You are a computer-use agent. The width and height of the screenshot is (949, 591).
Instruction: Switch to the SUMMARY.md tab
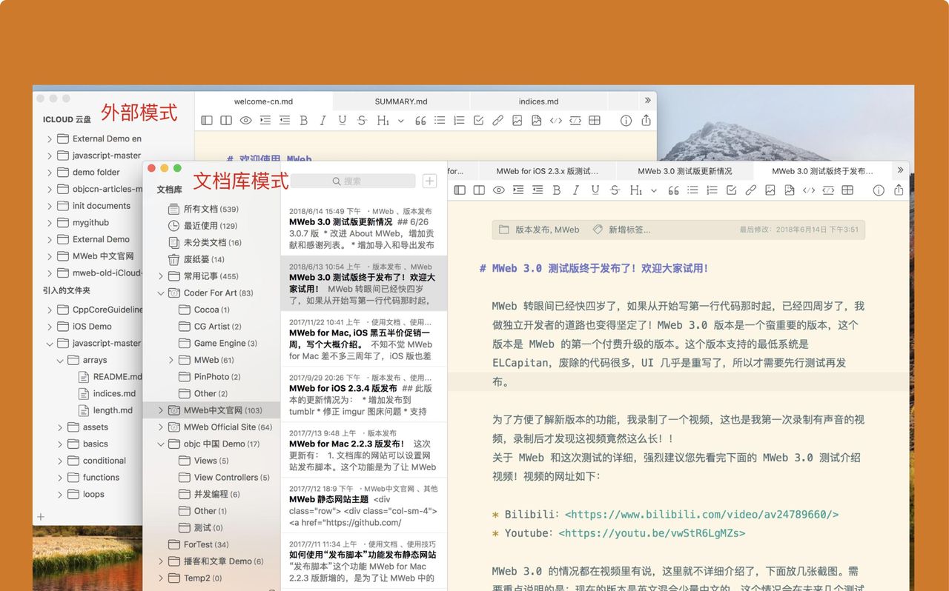tap(400, 101)
